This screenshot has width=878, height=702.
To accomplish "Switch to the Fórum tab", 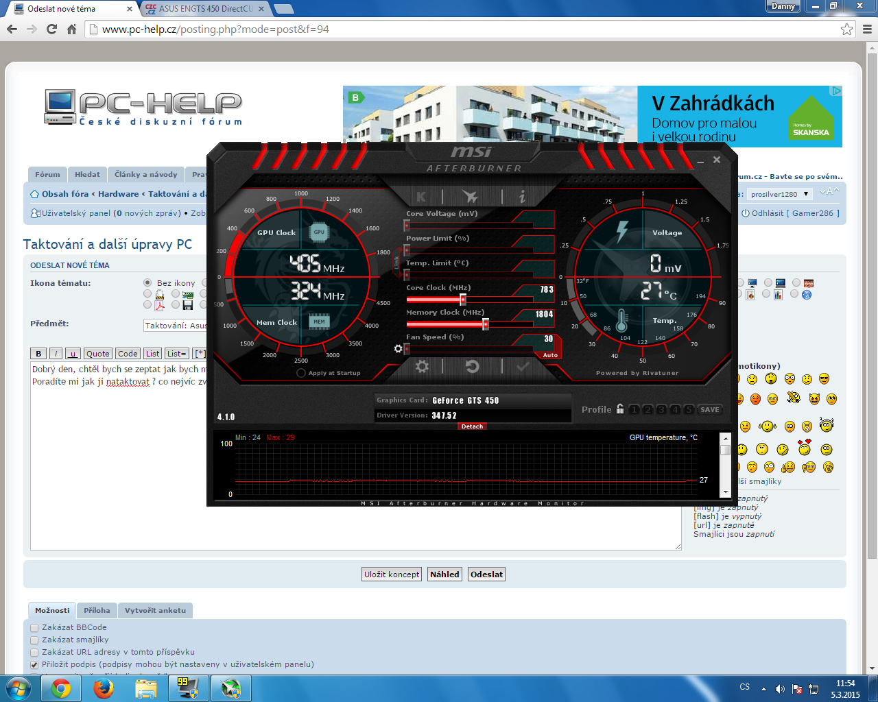I will pyautogui.click(x=47, y=175).
